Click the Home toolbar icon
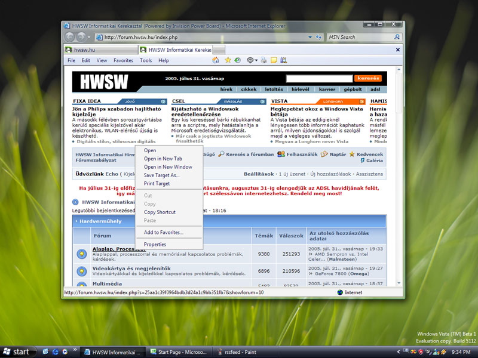The height and width of the screenshot is (358, 478). click(216, 60)
